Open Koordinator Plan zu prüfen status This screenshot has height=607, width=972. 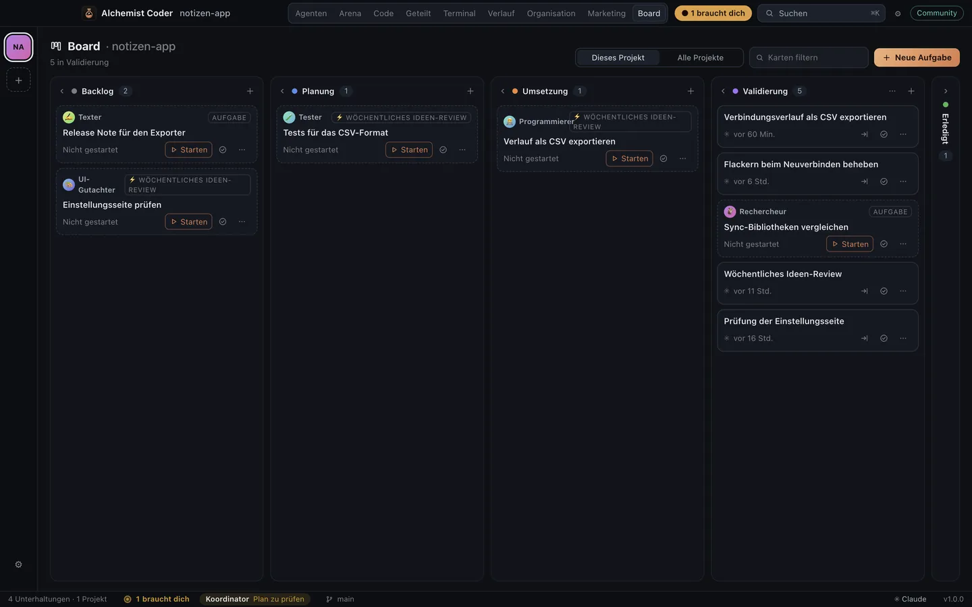click(x=254, y=599)
